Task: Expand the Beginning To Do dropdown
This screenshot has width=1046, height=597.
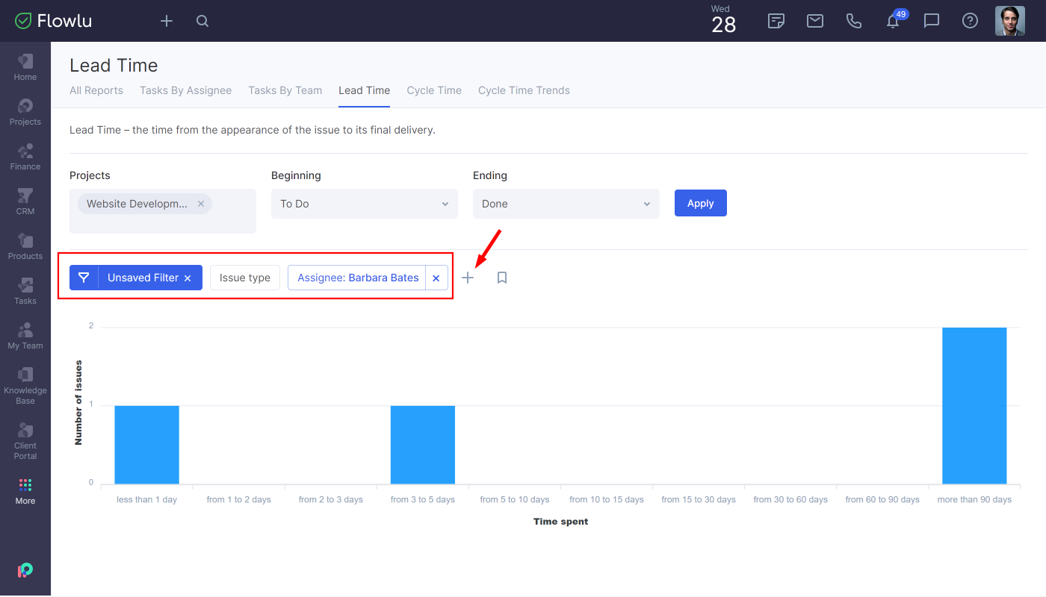Action: pyautogui.click(x=365, y=204)
